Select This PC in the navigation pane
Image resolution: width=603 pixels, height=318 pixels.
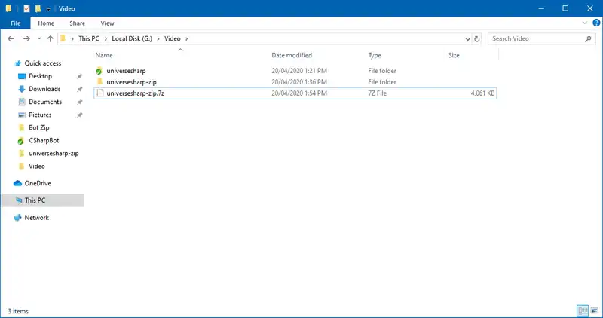[x=35, y=200]
